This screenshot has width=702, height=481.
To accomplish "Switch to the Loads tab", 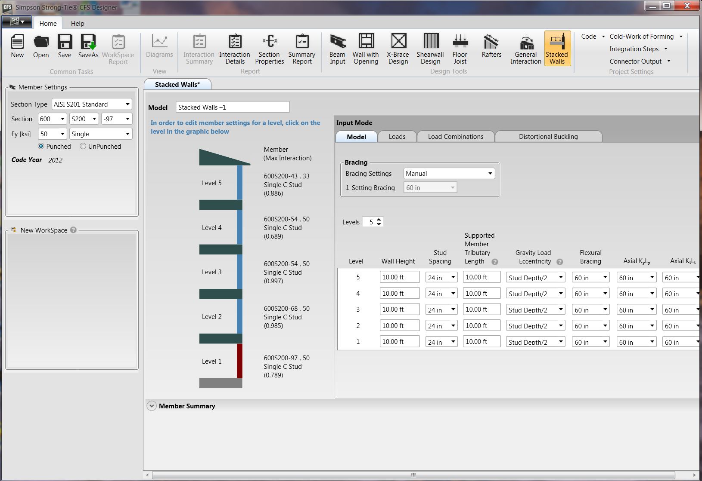I will (x=397, y=136).
